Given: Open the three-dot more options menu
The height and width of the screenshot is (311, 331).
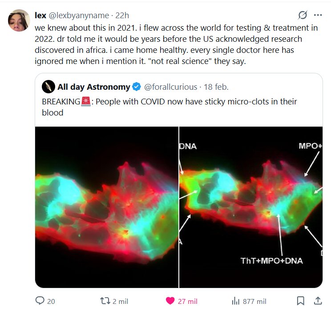Looking at the screenshot, I should coord(318,15).
